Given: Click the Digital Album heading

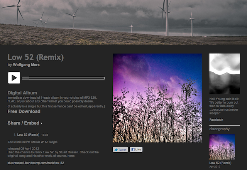Looking at the screenshot, I should pos(22,93).
